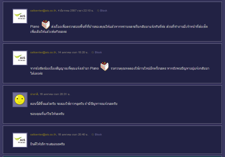Click callcenter@ais.co.th name on 15:20 comment
This screenshot has width=225, height=157.
43,52
